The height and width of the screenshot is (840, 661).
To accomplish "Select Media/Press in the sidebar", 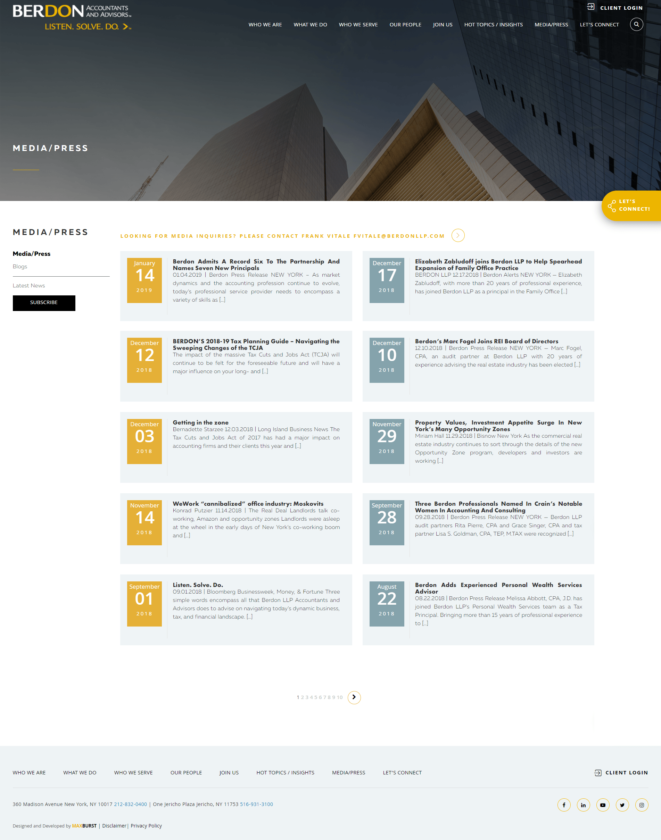I will (32, 254).
